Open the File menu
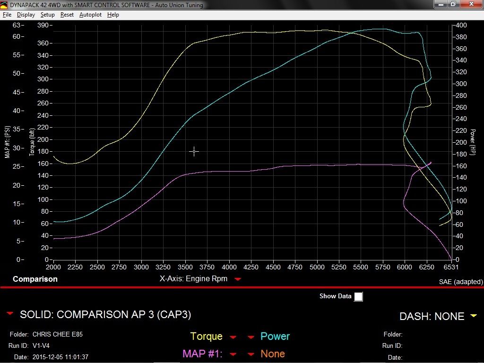 (x=7, y=15)
